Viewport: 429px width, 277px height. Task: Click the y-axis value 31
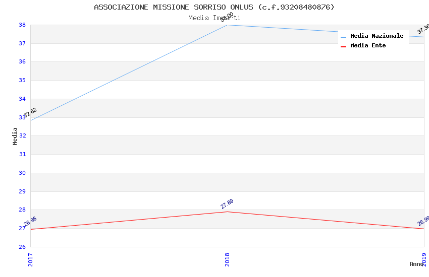22,154
